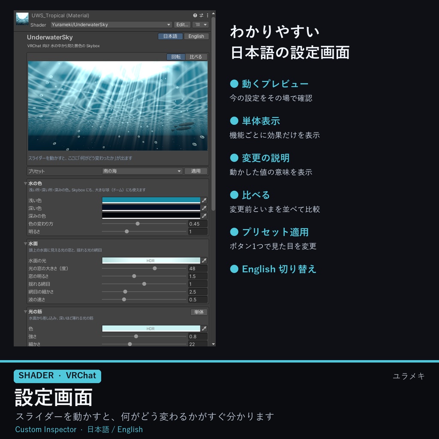Select the 比べる compare mode
This screenshot has width=439, height=439.
195,57
